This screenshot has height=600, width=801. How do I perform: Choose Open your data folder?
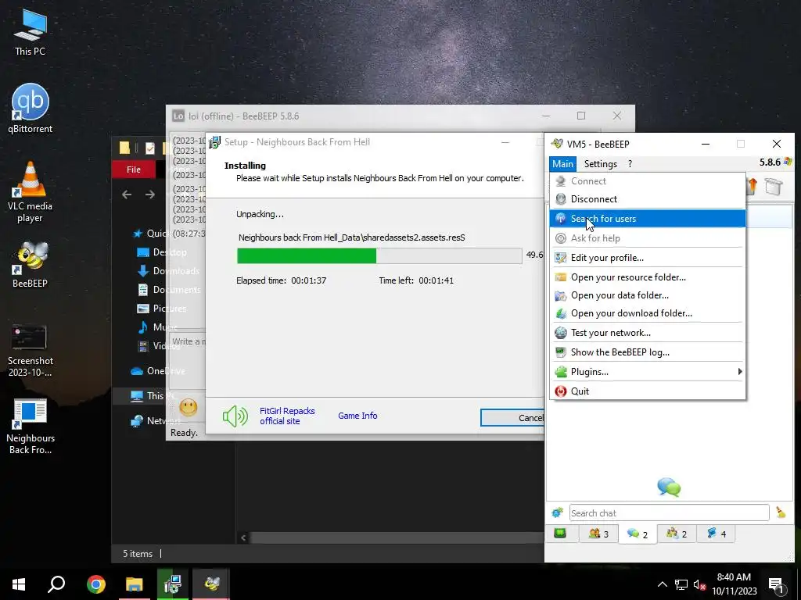647,295
